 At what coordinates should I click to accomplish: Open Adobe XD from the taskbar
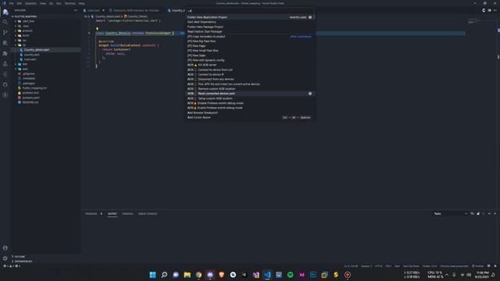coord(302,275)
